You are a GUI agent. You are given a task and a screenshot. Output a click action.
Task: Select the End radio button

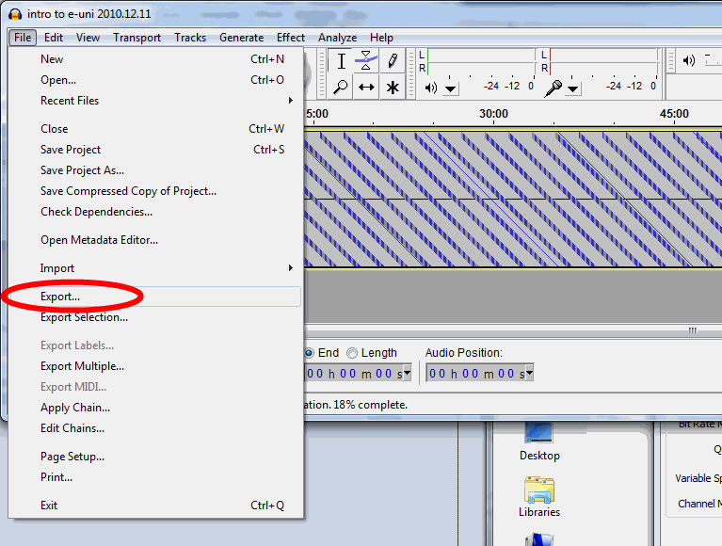[x=309, y=353]
